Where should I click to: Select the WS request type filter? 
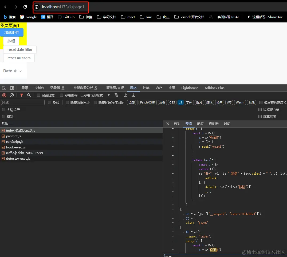tap(229, 102)
